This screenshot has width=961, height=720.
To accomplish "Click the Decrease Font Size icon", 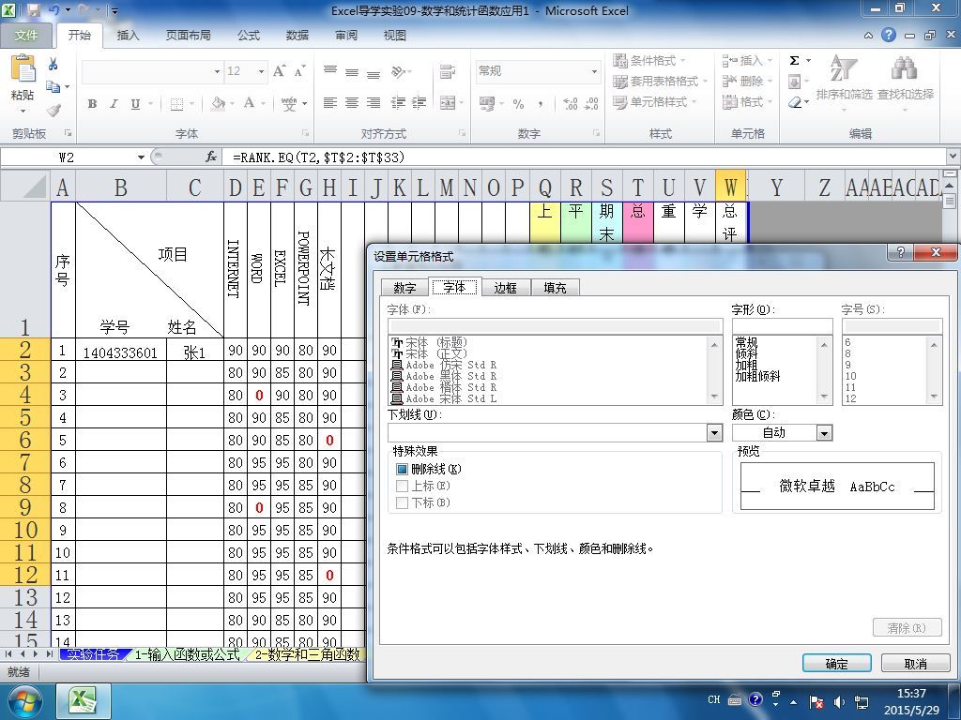I will tap(299, 71).
